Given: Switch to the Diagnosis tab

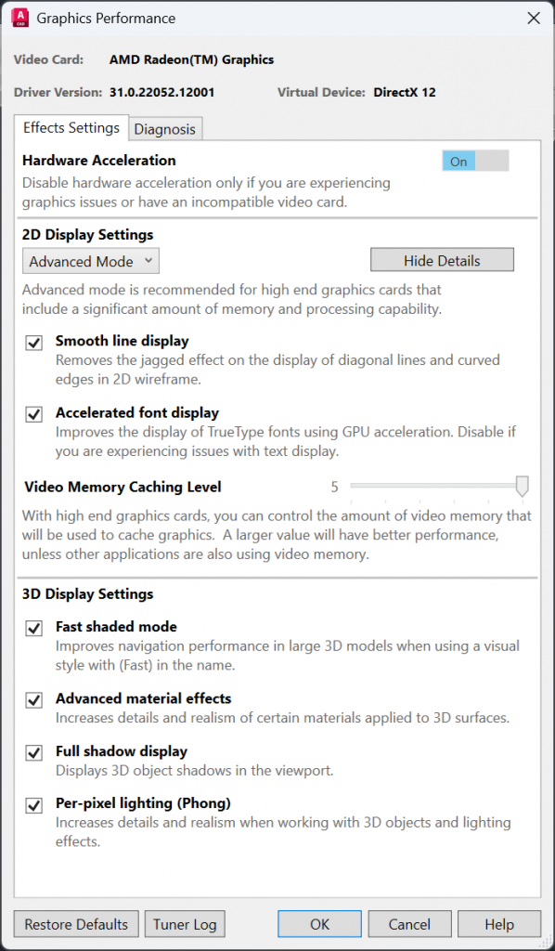Looking at the screenshot, I should point(165,129).
